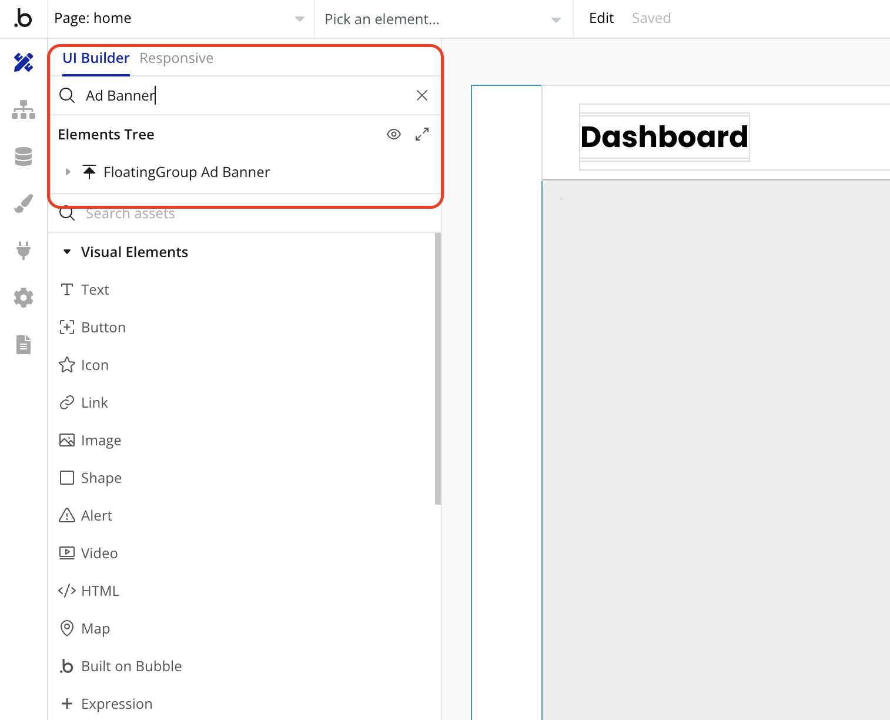Switch to the Responsive tab
Screen dimensions: 890x720
point(176,58)
